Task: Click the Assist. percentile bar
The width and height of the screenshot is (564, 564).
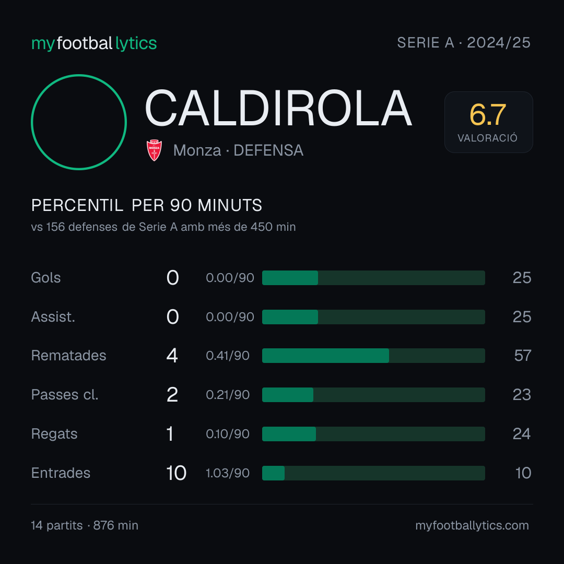Action: [373, 317]
